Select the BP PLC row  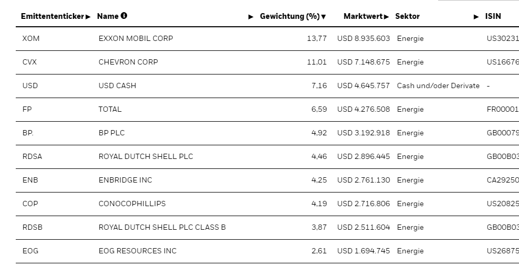coord(111,133)
